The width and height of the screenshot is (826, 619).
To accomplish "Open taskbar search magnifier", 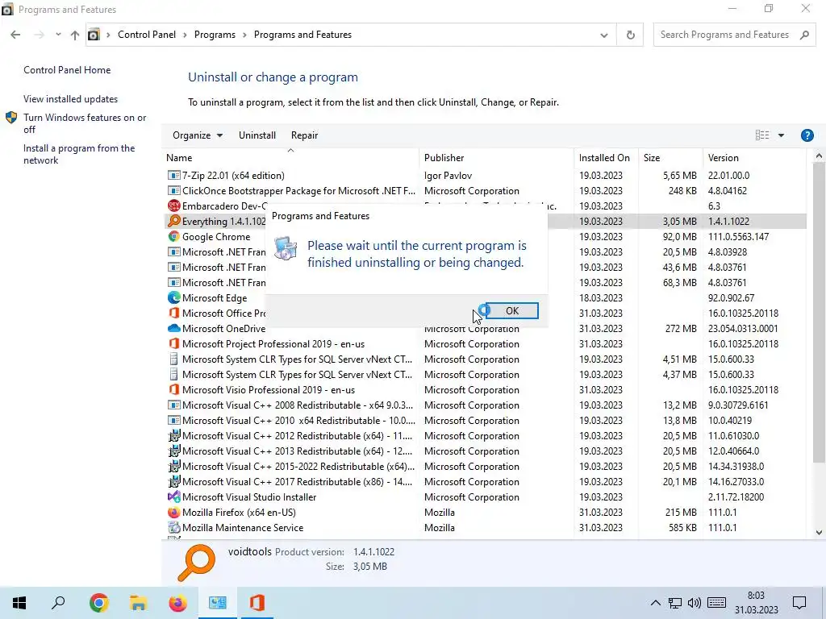I will coord(58,603).
